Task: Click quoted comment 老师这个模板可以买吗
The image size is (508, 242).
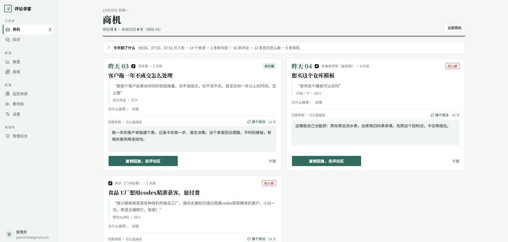Action: pos(319,86)
